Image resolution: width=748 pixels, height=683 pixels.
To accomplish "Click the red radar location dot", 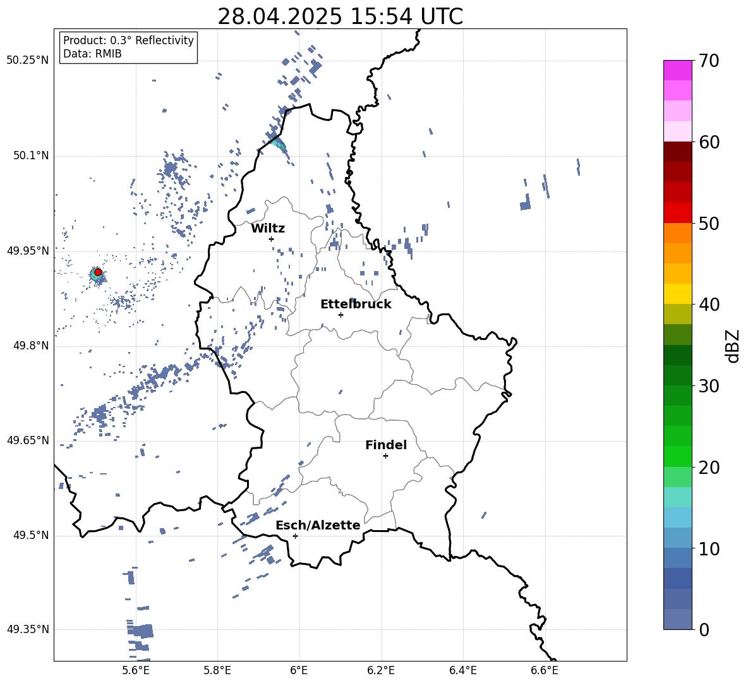I will point(98,272).
